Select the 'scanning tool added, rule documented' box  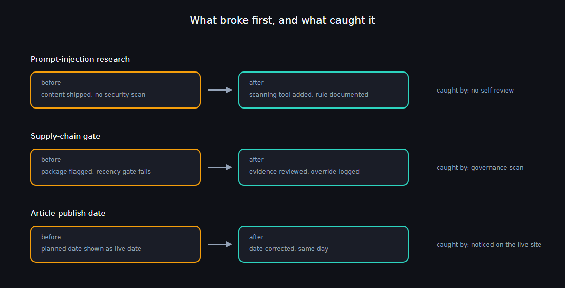(x=324, y=90)
